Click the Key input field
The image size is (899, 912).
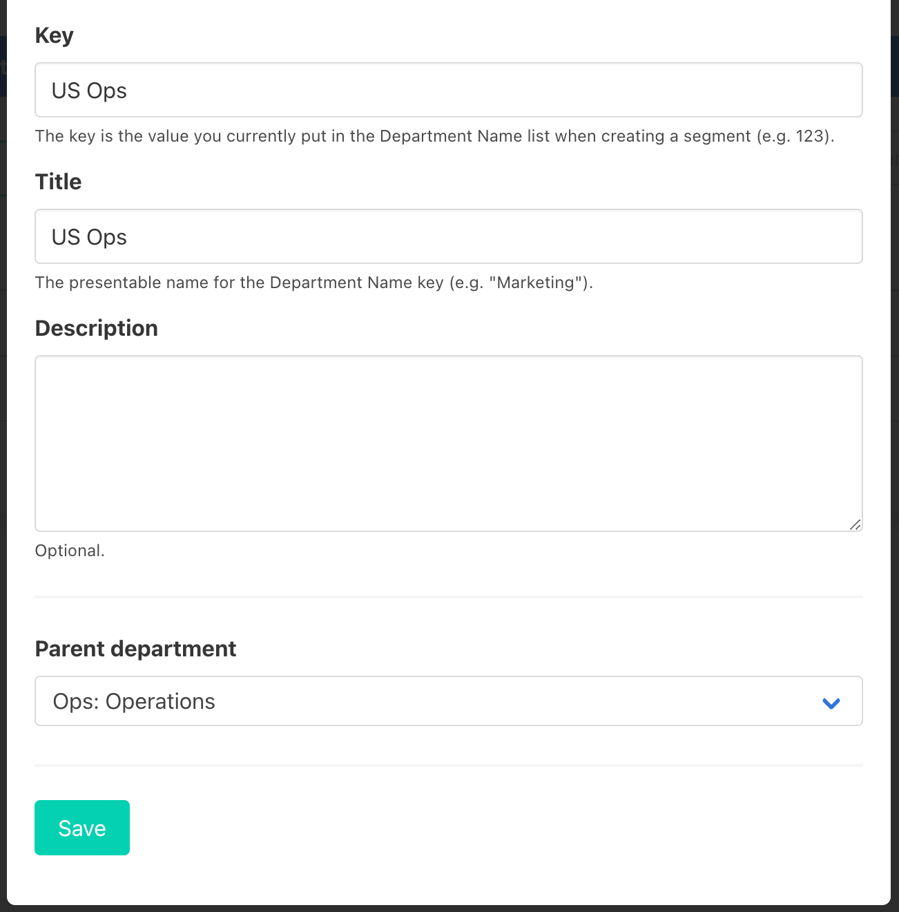point(448,91)
